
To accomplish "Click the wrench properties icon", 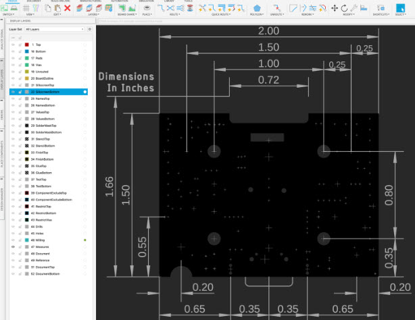I will click(354, 8).
